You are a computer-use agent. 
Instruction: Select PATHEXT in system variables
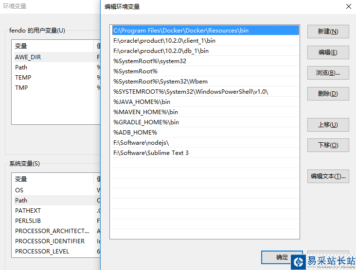point(56,211)
